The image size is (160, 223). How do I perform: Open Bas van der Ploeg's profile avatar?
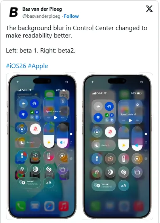coord(14,12)
